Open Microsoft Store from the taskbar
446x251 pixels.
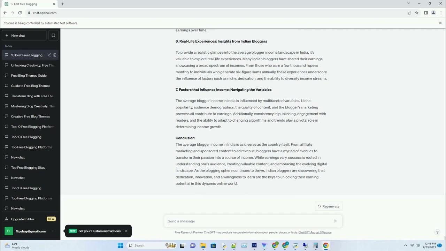(x=213, y=245)
